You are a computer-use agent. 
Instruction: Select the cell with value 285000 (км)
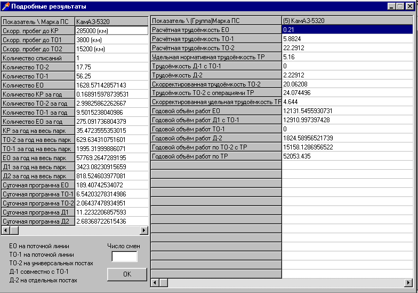(x=112, y=31)
